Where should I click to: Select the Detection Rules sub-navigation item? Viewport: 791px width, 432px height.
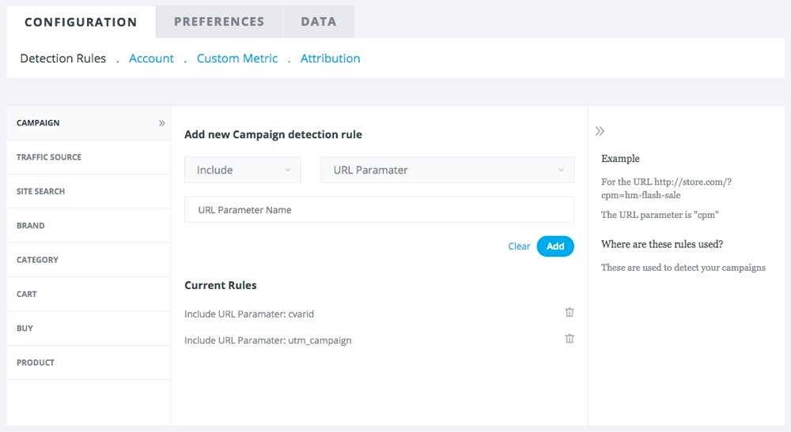coord(63,58)
